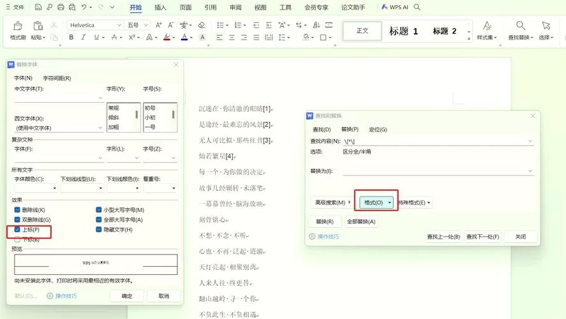Open the Page (页面) ribbon tab
This screenshot has width=566, height=319.
[185, 7]
